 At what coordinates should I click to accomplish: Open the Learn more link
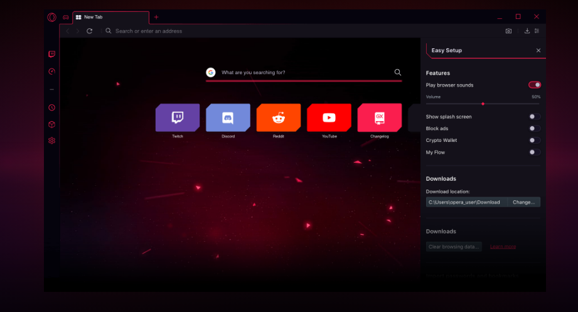(503, 247)
